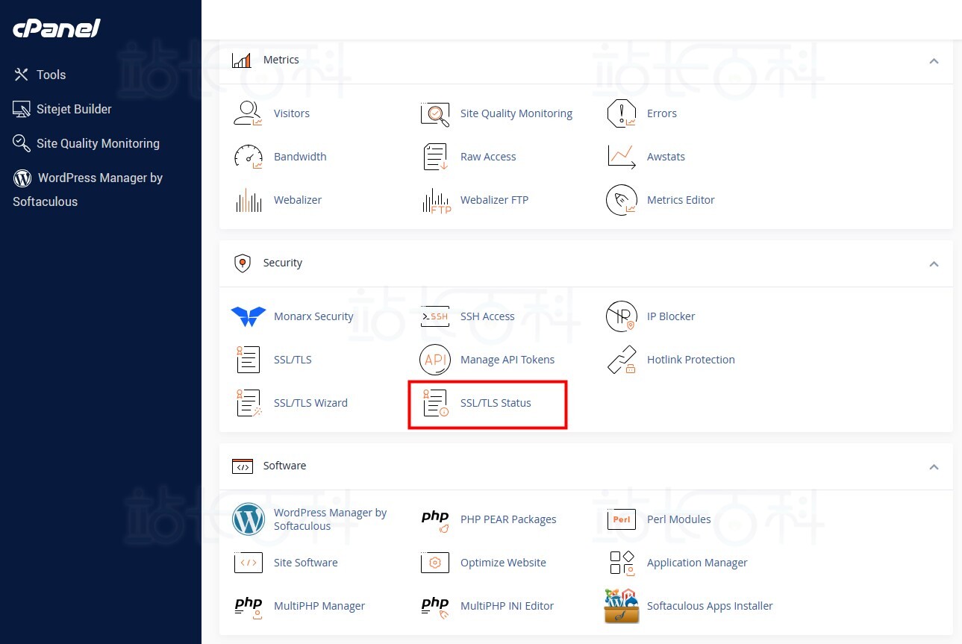Screen dimensions: 962x644
Task: Click the cPanel logo
Action: coord(57,29)
